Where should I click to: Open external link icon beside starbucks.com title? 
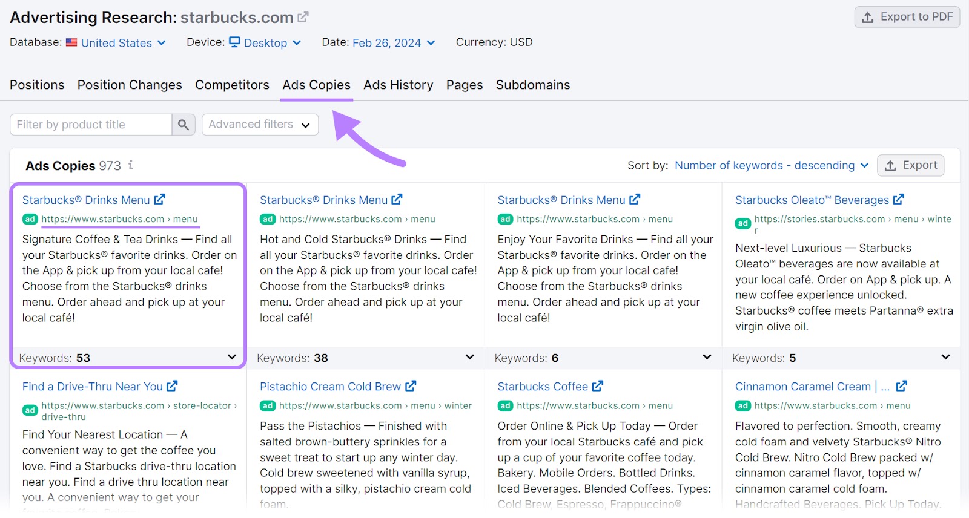pos(303,18)
